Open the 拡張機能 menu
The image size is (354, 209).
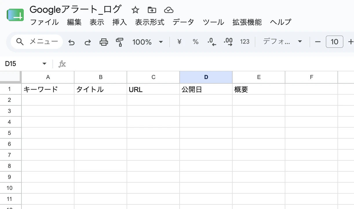tap(247, 22)
